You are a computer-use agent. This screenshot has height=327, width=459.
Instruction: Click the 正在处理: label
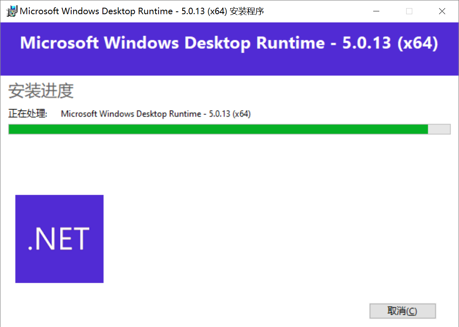pyautogui.click(x=28, y=113)
